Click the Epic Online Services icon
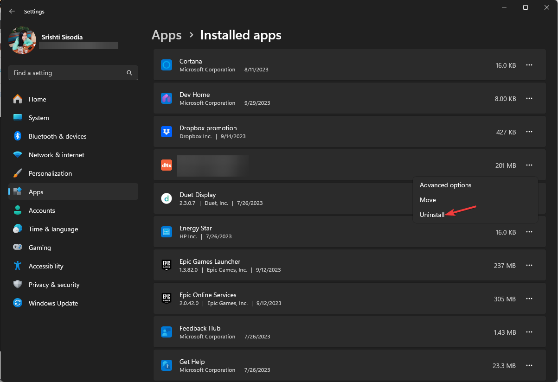The height and width of the screenshot is (382, 558). coord(167,299)
